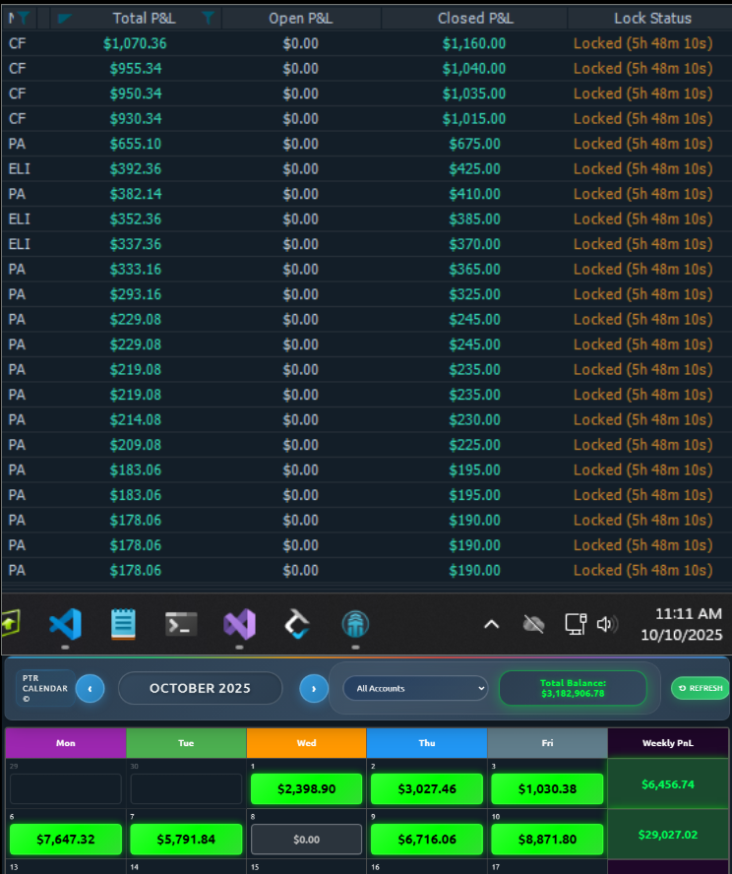The image size is (732, 874).
Task: Click Total P&L value $950.34
Action: tap(136, 94)
